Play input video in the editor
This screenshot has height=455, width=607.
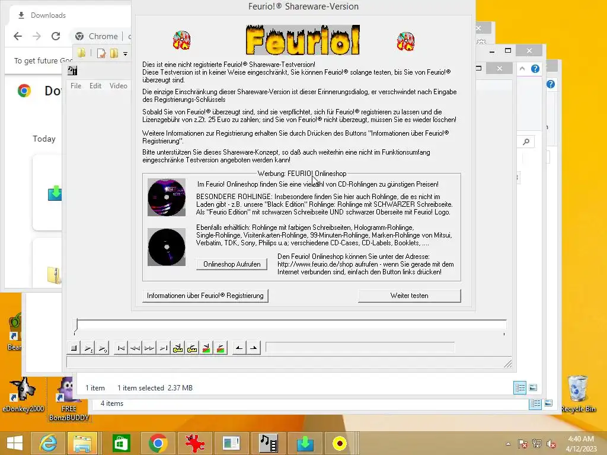click(x=88, y=348)
